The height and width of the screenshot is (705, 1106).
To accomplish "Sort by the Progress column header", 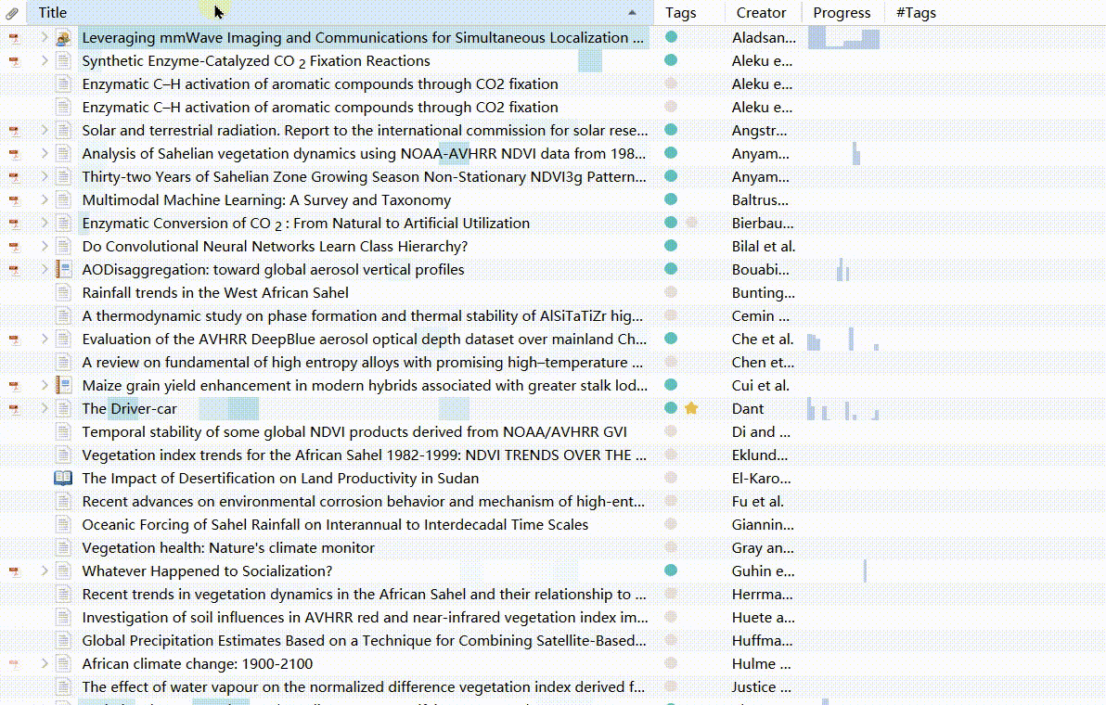I will (x=842, y=13).
